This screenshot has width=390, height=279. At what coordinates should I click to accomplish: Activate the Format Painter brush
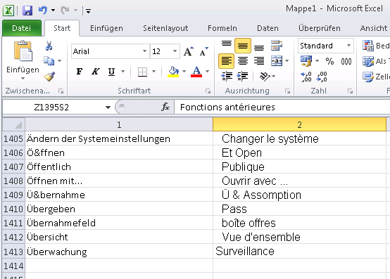point(49,77)
